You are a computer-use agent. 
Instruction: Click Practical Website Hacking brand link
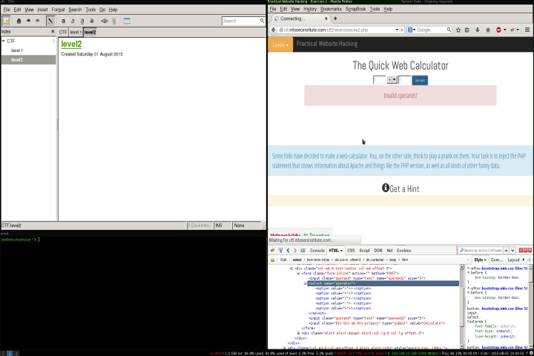[327, 44]
